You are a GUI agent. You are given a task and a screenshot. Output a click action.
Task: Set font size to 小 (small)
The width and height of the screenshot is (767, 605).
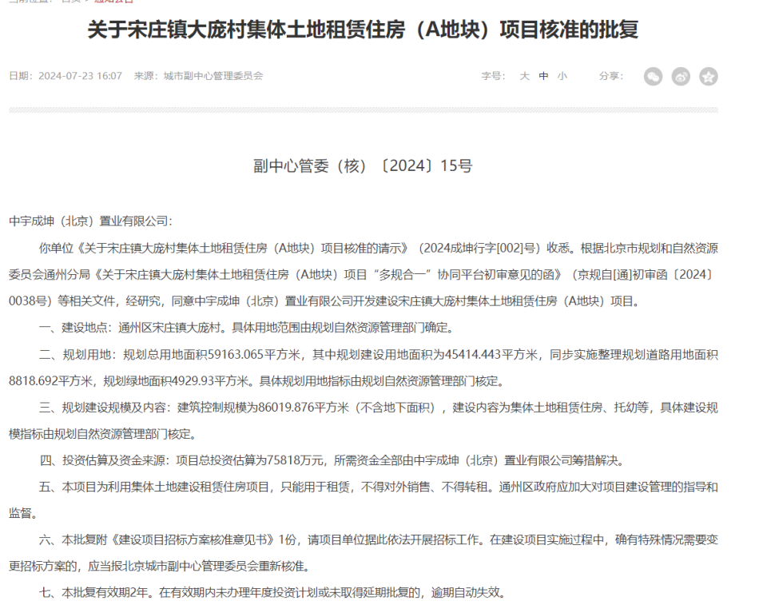[562, 76]
